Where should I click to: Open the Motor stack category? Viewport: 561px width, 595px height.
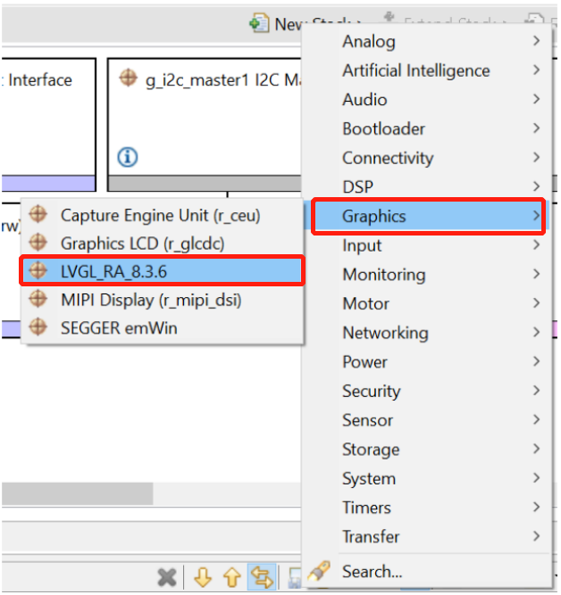[427, 303]
